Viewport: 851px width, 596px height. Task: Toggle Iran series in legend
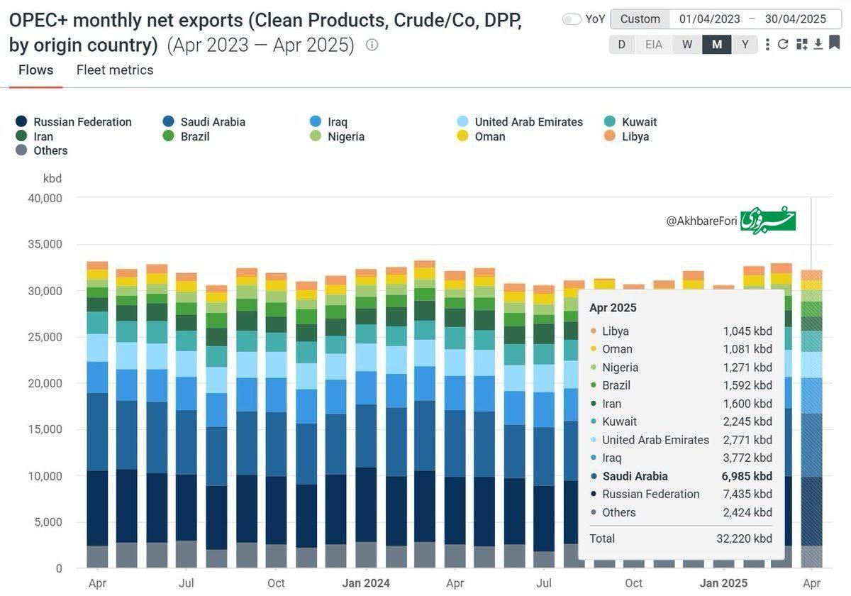point(34,137)
